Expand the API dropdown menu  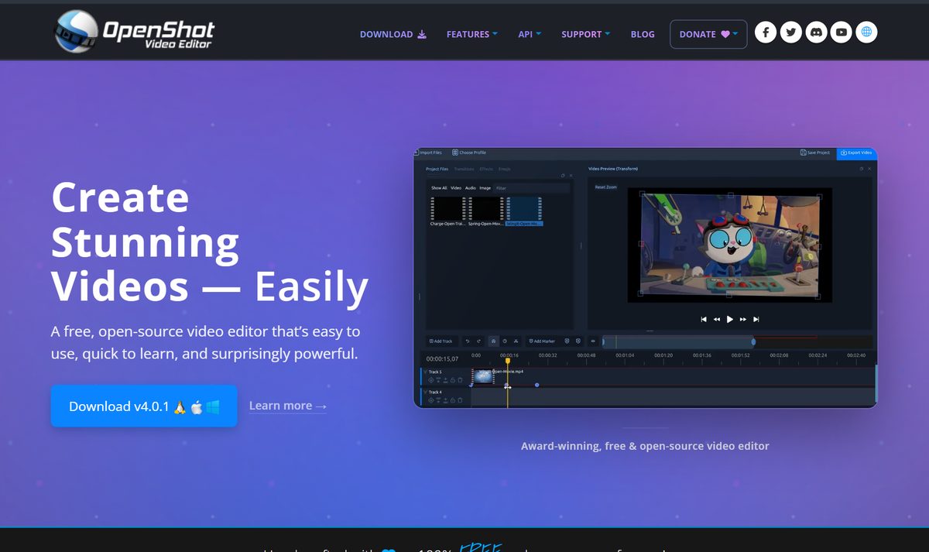(530, 34)
